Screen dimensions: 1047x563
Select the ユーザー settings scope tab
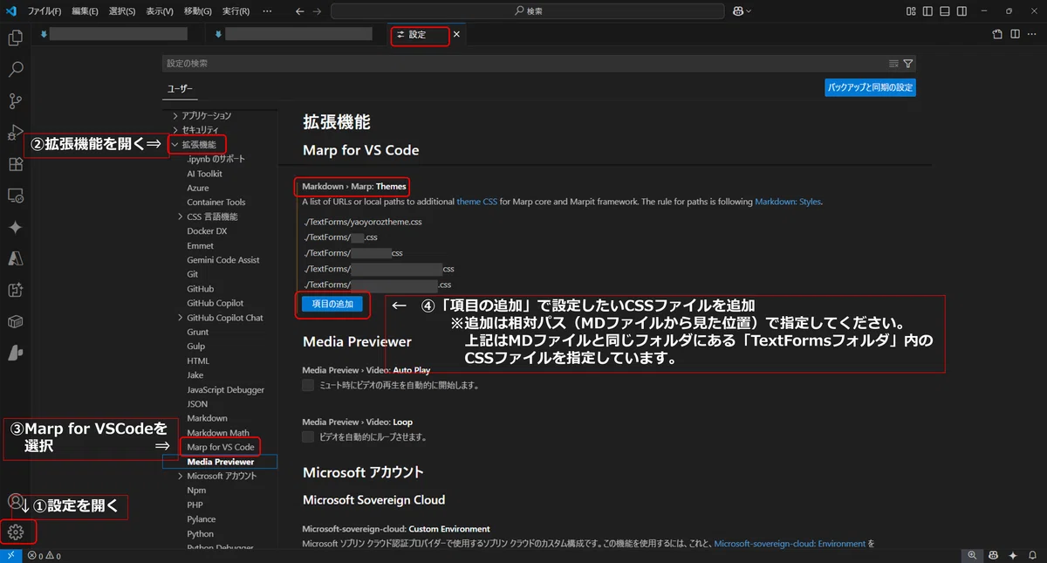click(180, 89)
